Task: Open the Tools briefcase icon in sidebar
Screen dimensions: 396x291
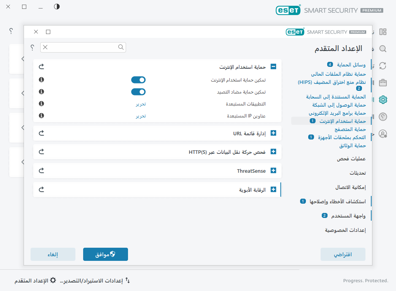Action: 382,83
